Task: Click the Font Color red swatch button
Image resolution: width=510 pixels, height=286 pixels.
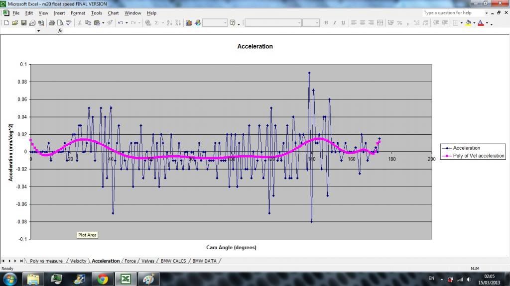Action: (480, 23)
